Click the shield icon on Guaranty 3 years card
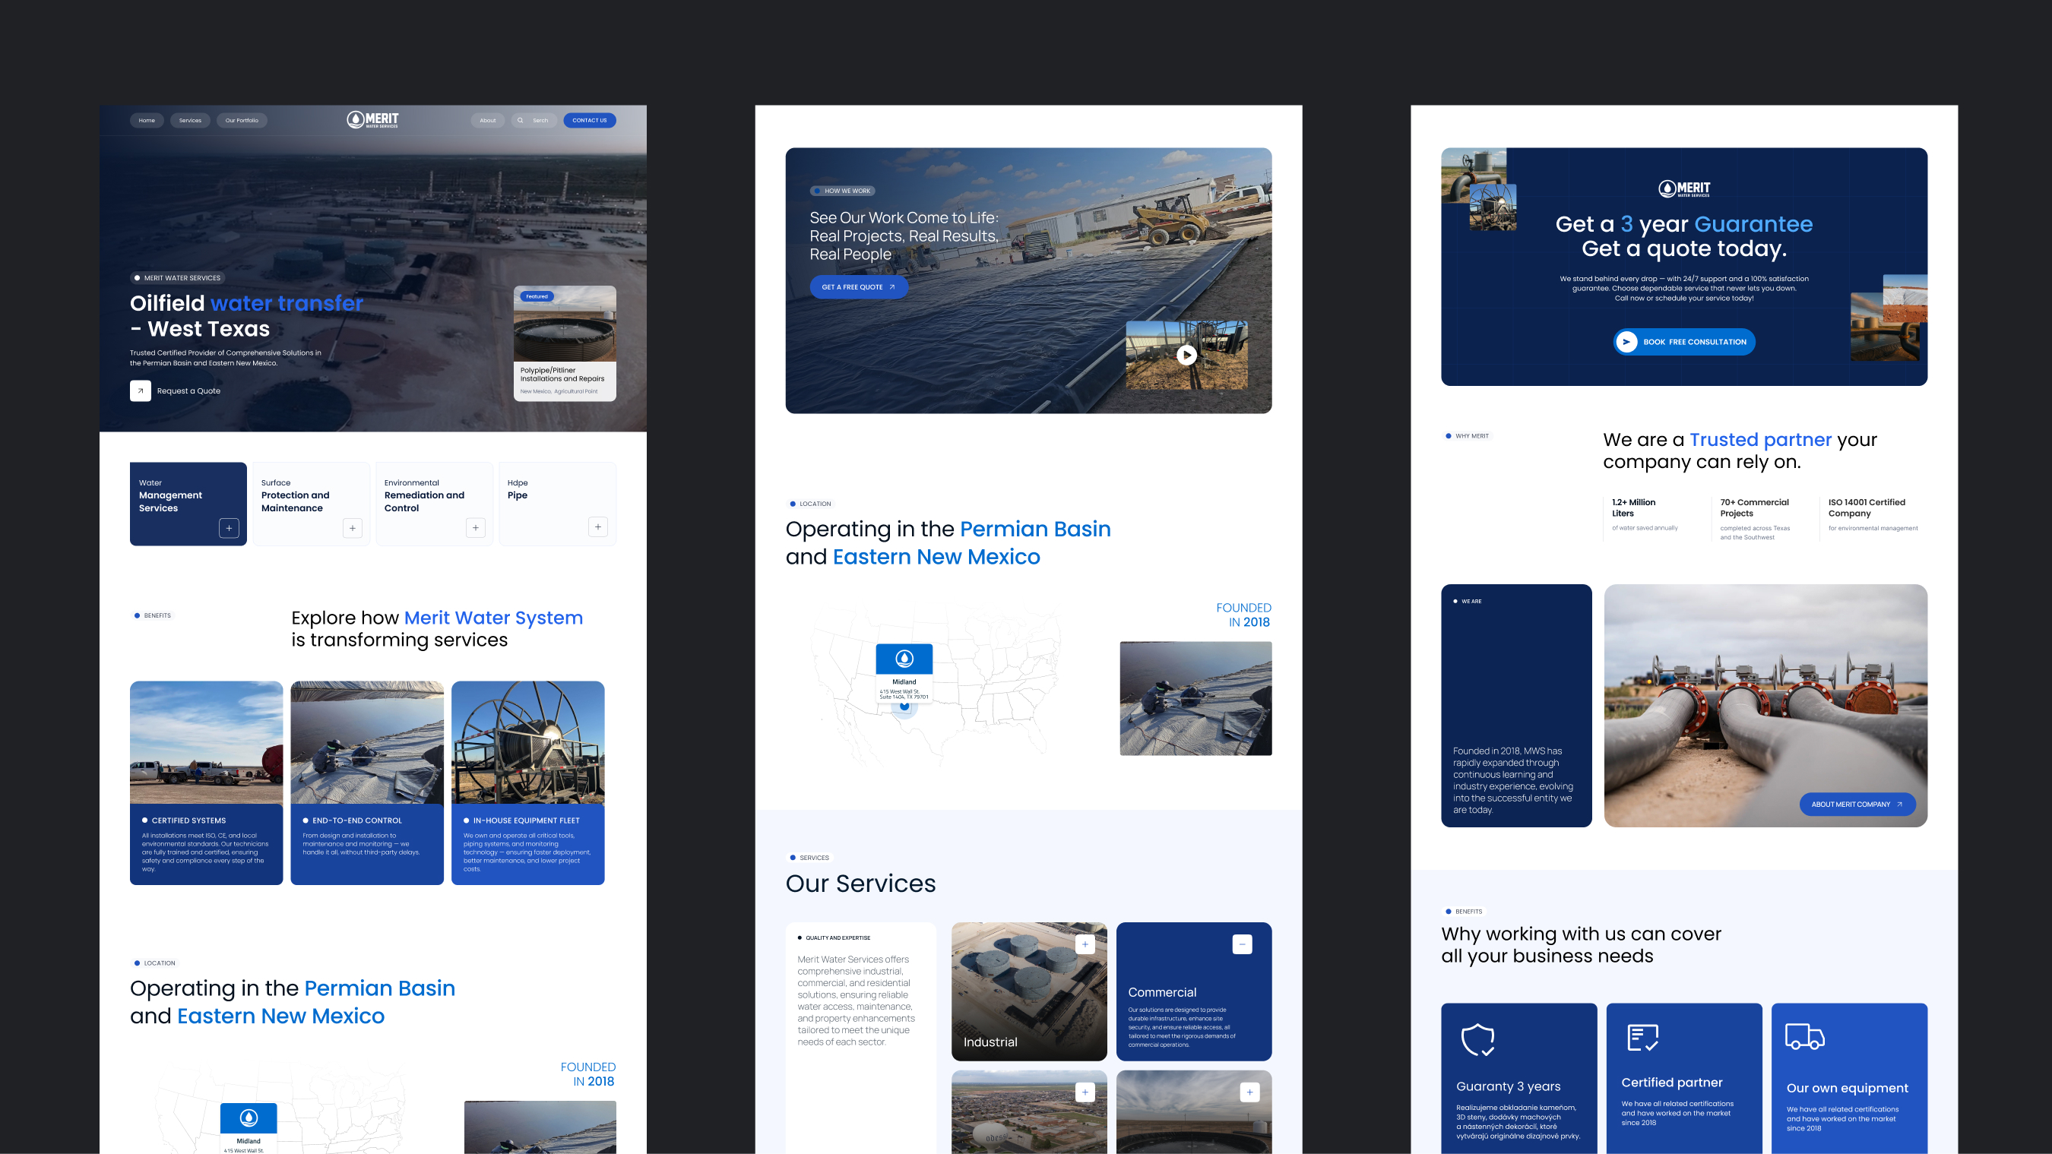Image resolution: width=2052 pixels, height=1154 pixels. pyautogui.click(x=1477, y=1039)
